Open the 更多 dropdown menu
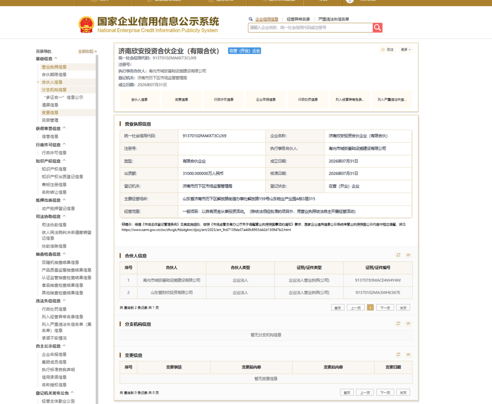The width and height of the screenshot is (492, 404). (x=405, y=50)
